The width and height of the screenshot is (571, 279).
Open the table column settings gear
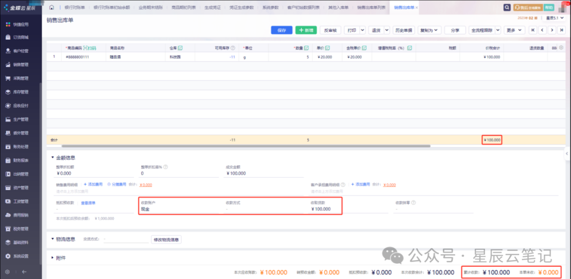pyautogui.click(x=561, y=48)
